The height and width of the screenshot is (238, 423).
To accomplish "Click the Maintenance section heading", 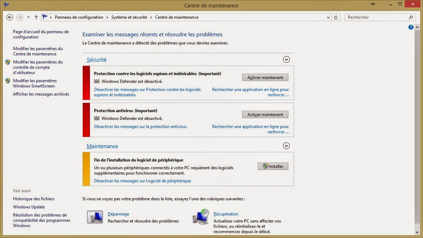I will 102,146.
